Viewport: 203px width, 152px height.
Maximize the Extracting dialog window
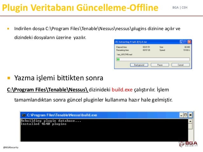[x=185, y=42]
